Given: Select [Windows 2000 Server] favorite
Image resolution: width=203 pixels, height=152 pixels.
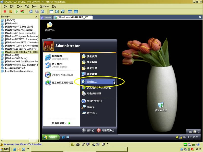Looking at the screenshot, I should (x=16, y=59).
